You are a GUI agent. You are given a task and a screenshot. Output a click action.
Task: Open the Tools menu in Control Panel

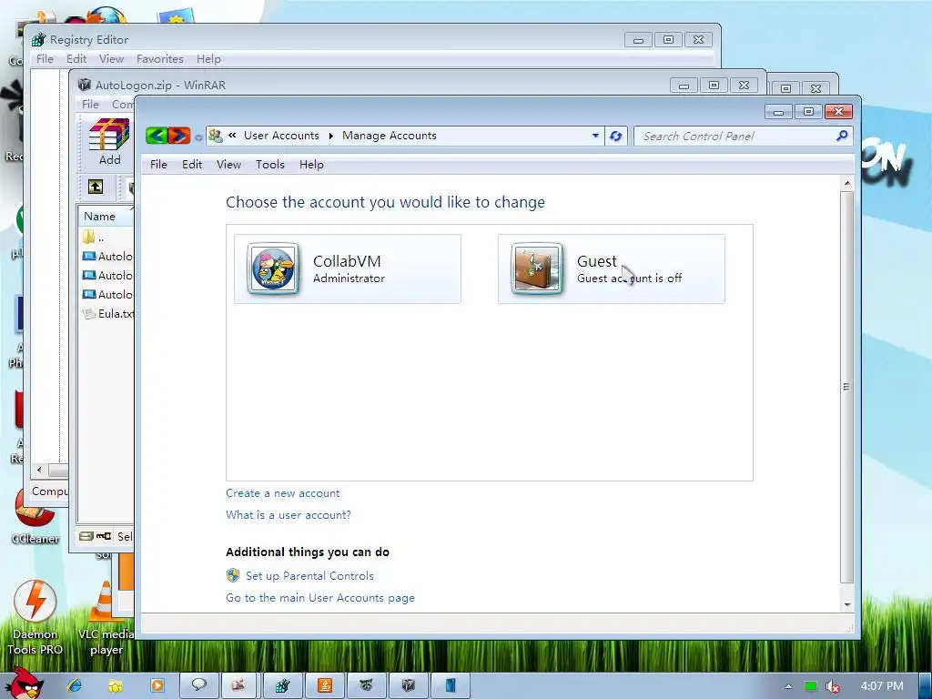(x=269, y=165)
